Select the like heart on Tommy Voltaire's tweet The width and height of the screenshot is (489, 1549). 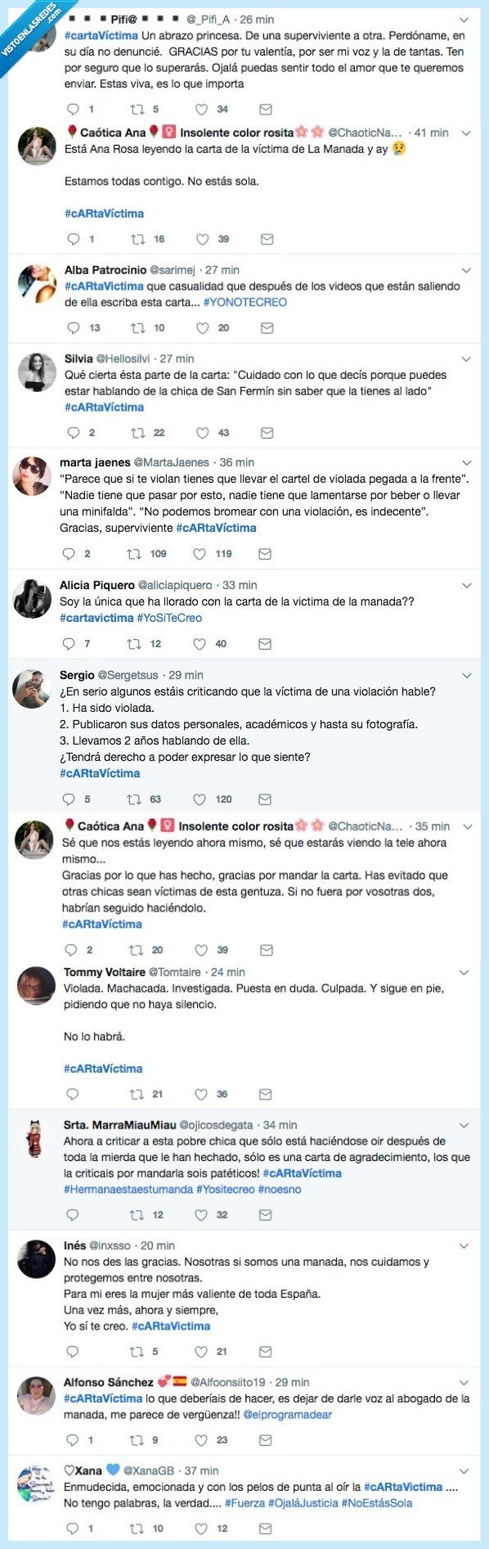(200, 1093)
